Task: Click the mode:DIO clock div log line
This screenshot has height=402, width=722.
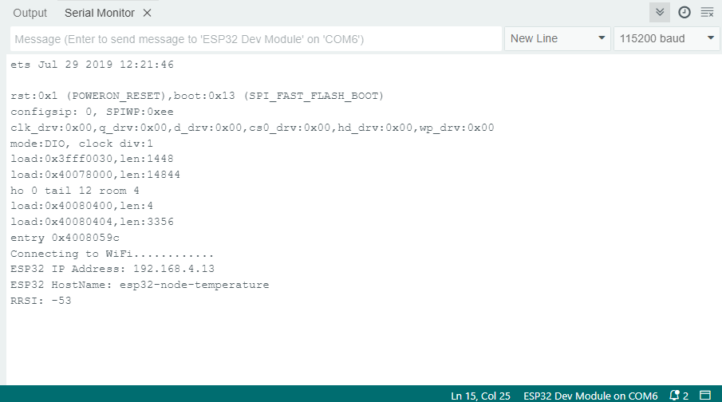Action: (x=81, y=143)
